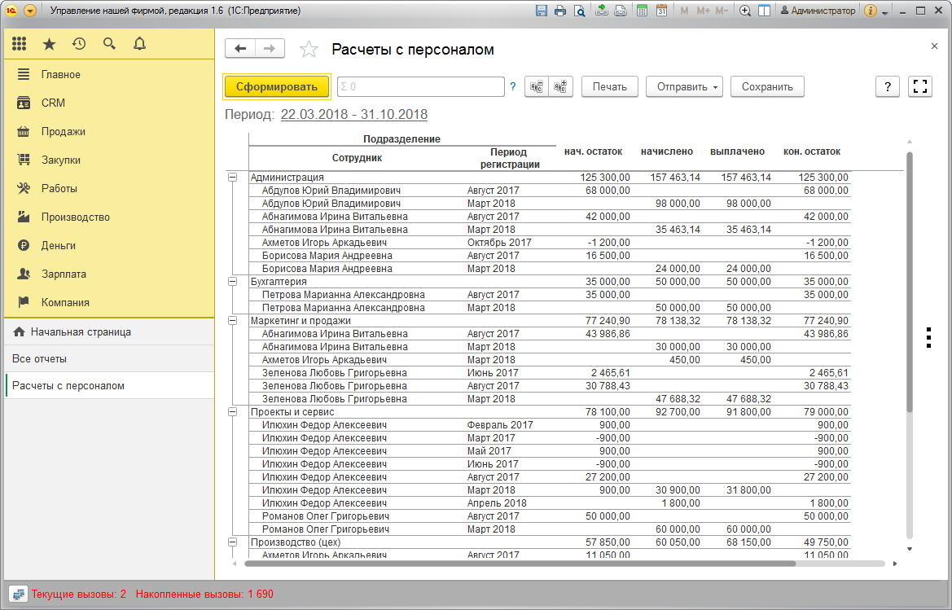This screenshot has height=610, width=952.
Task: Add this report to favorites with the star
Action: (309, 49)
